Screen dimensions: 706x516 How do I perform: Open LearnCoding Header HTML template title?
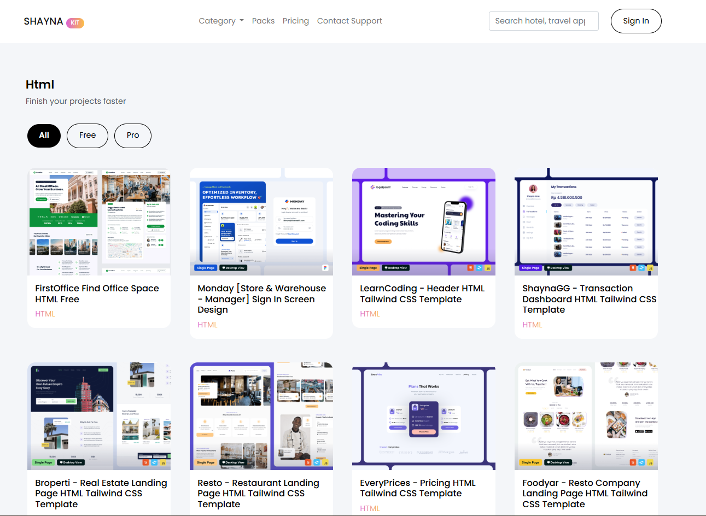(422, 294)
